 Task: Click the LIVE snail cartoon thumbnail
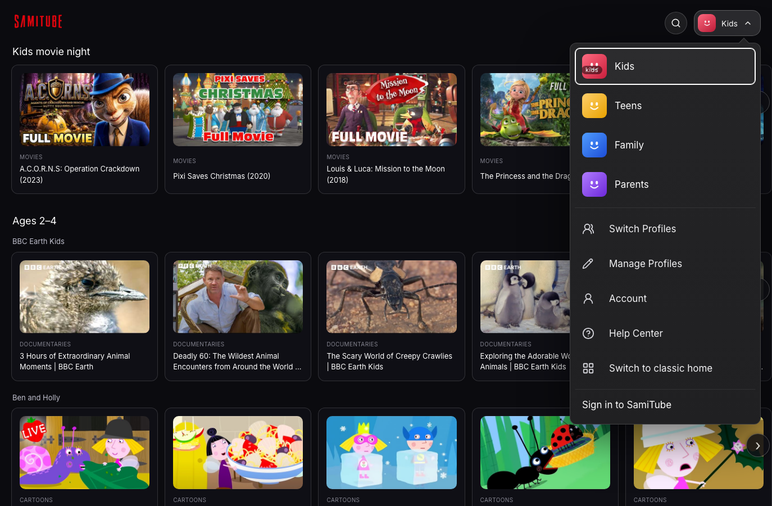[x=85, y=453]
